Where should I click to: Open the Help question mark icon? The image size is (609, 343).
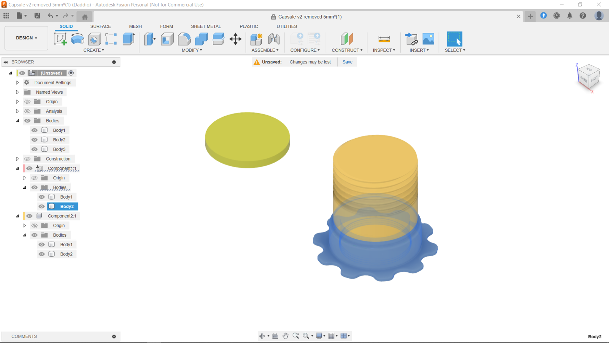[583, 16]
